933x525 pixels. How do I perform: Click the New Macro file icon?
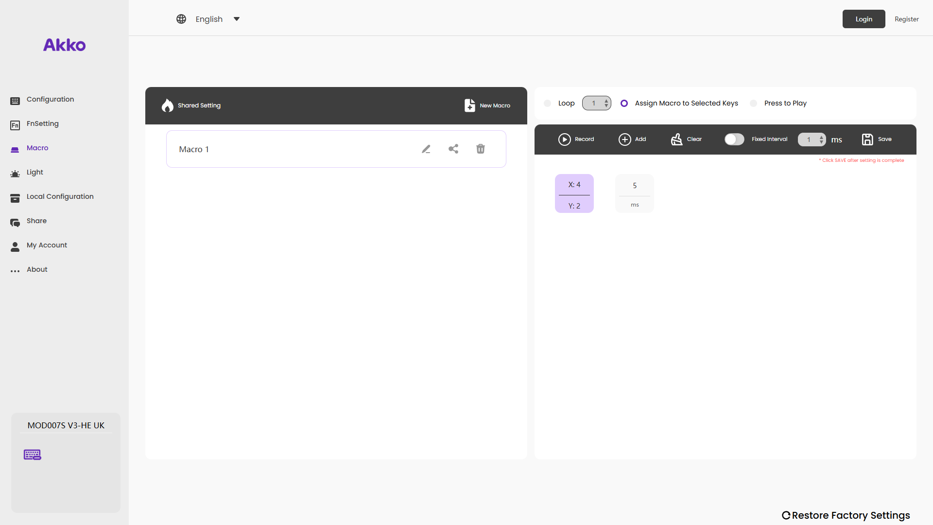tap(469, 105)
